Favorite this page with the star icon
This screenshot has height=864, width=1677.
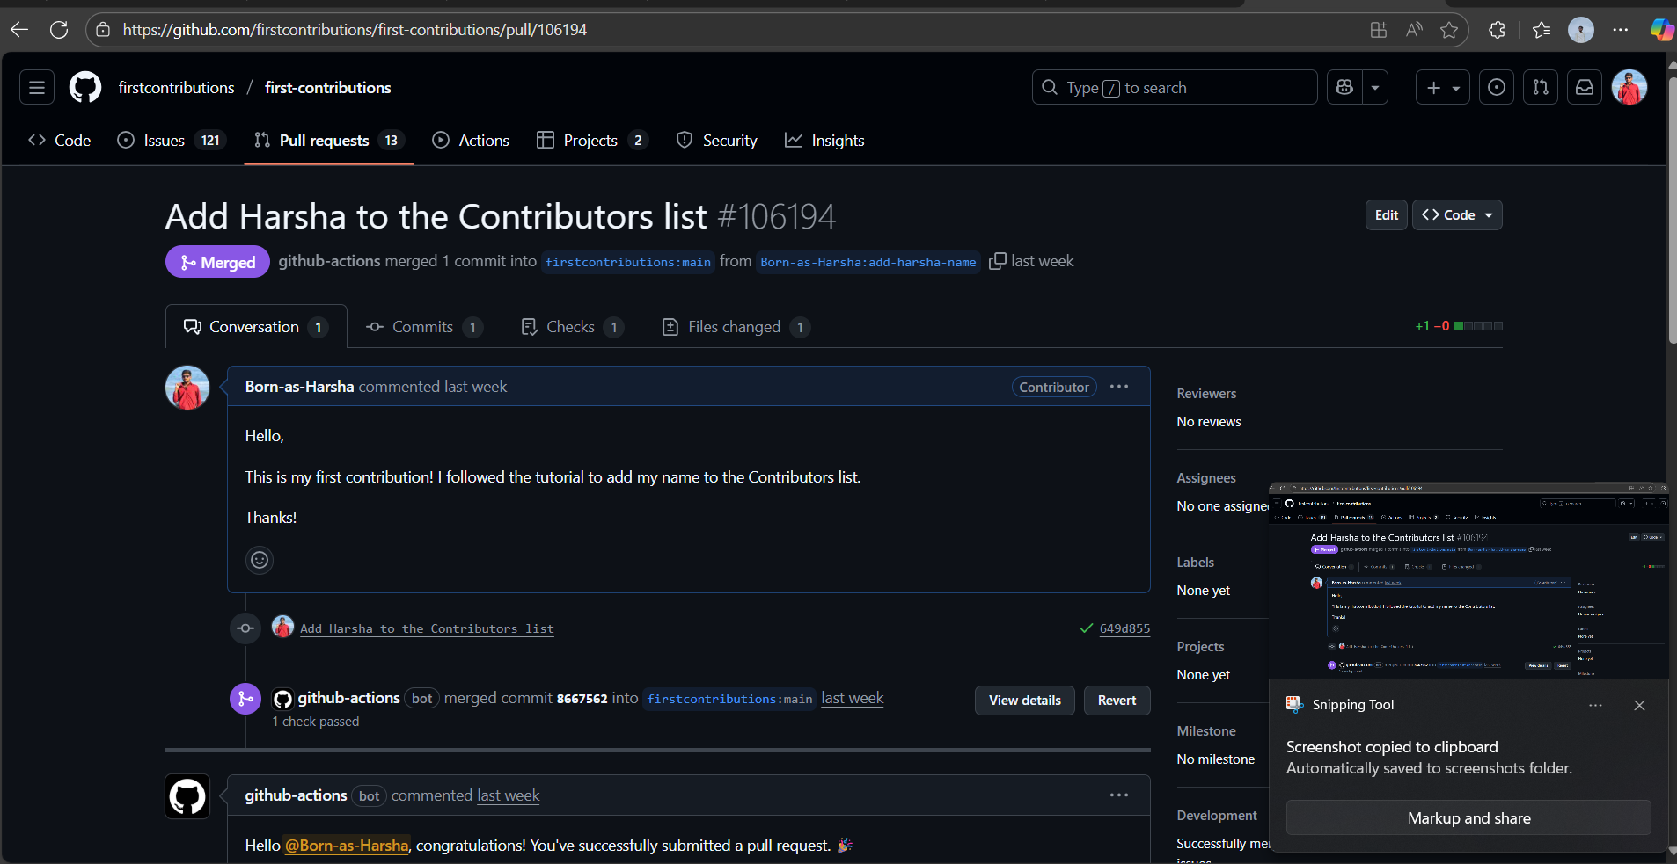pyautogui.click(x=1448, y=30)
